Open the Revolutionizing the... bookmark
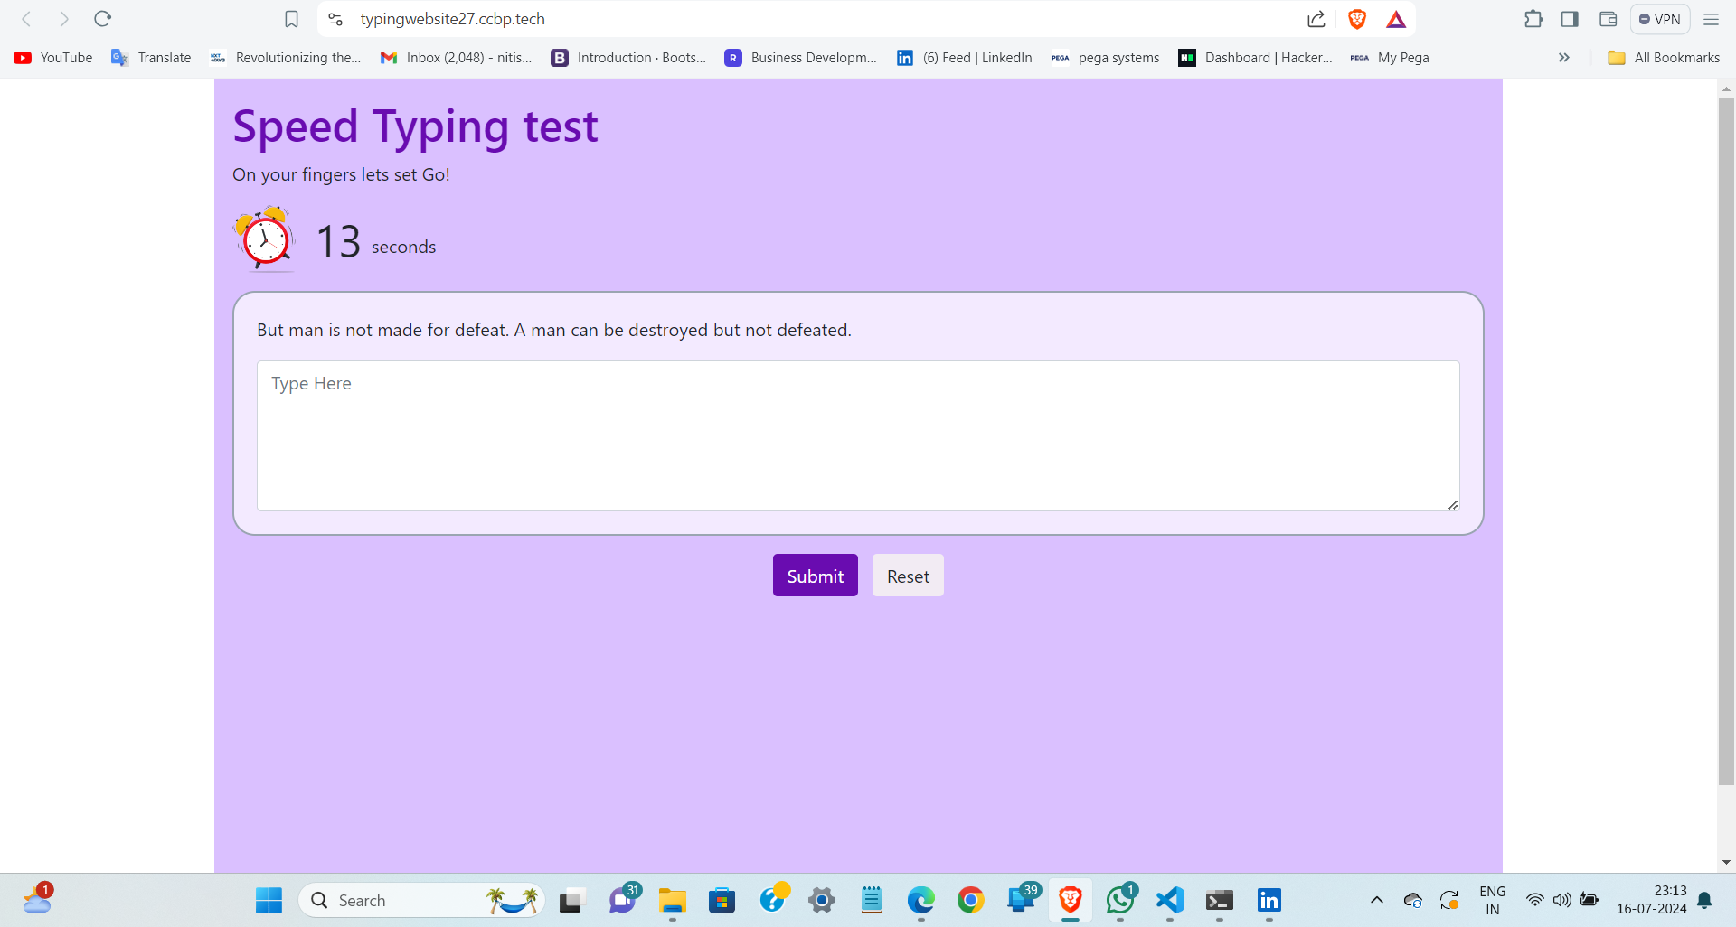Screen dimensions: 1736x927 coord(285,58)
